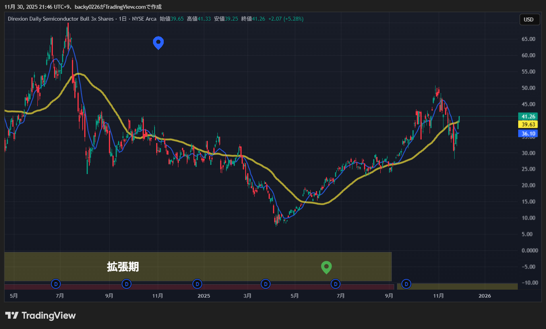Image resolution: width=546 pixels, height=329 pixels.
Task: Click the yellow 39.63 moving average label
Action: (528, 124)
